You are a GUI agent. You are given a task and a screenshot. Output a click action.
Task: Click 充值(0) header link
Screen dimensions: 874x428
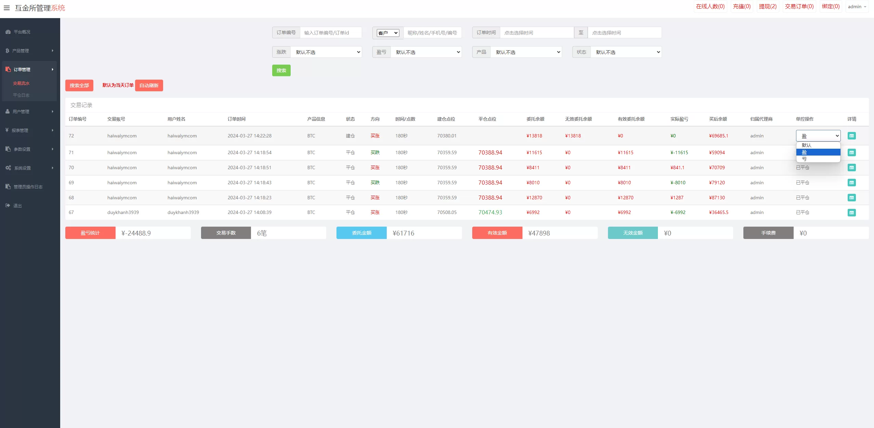[x=742, y=6]
